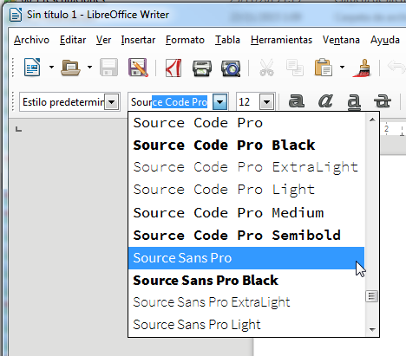
Task: Toggle bold text formatting
Action: [297, 101]
